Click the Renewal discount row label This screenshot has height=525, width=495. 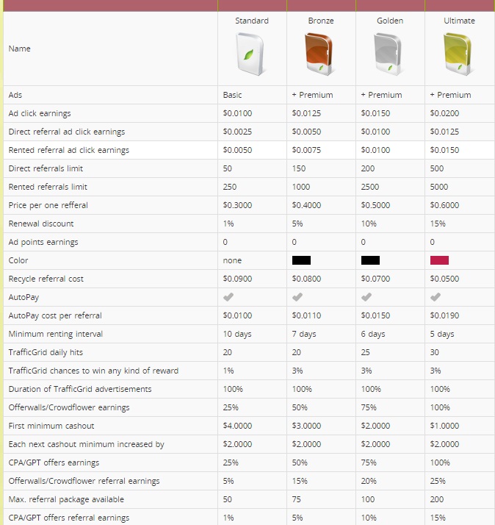tap(41, 224)
